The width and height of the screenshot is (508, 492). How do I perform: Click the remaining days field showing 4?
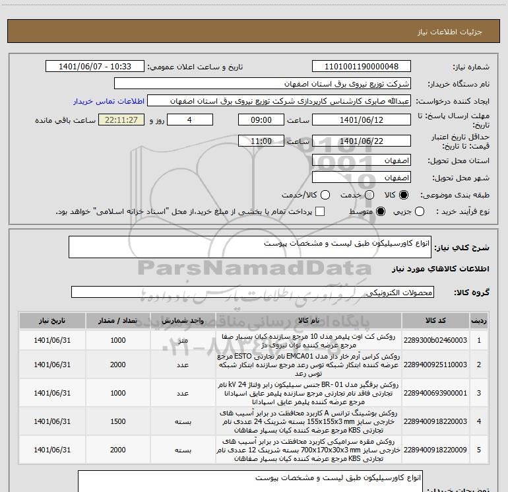190,120
